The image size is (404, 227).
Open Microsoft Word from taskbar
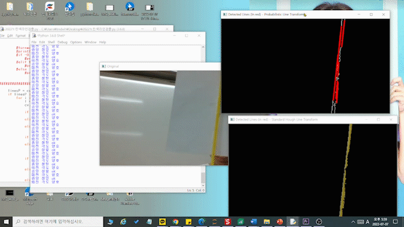pos(254,221)
